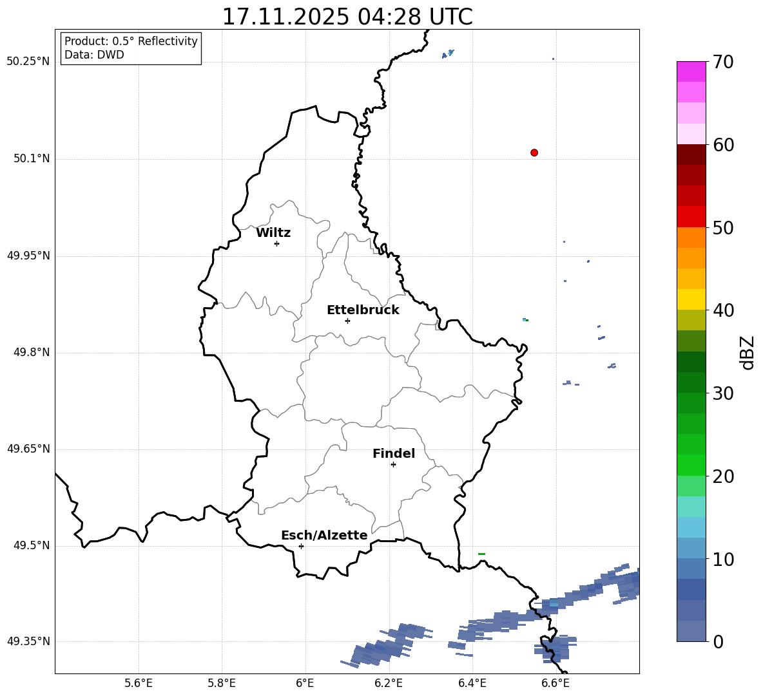763x696 pixels.
Task: Click the 70 tick on colorbar
Action: pos(723,62)
